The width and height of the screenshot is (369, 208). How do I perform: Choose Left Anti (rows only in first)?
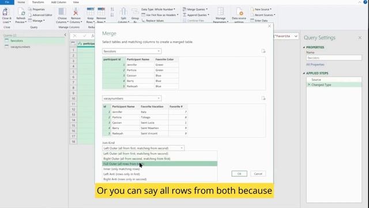[x=160, y=174]
